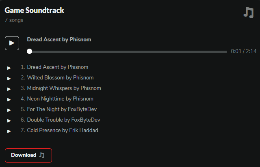Viewport: 260px width, 167px height.
Task: Click the music note icon top right
Action: pyautogui.click(x=248, y=13)
